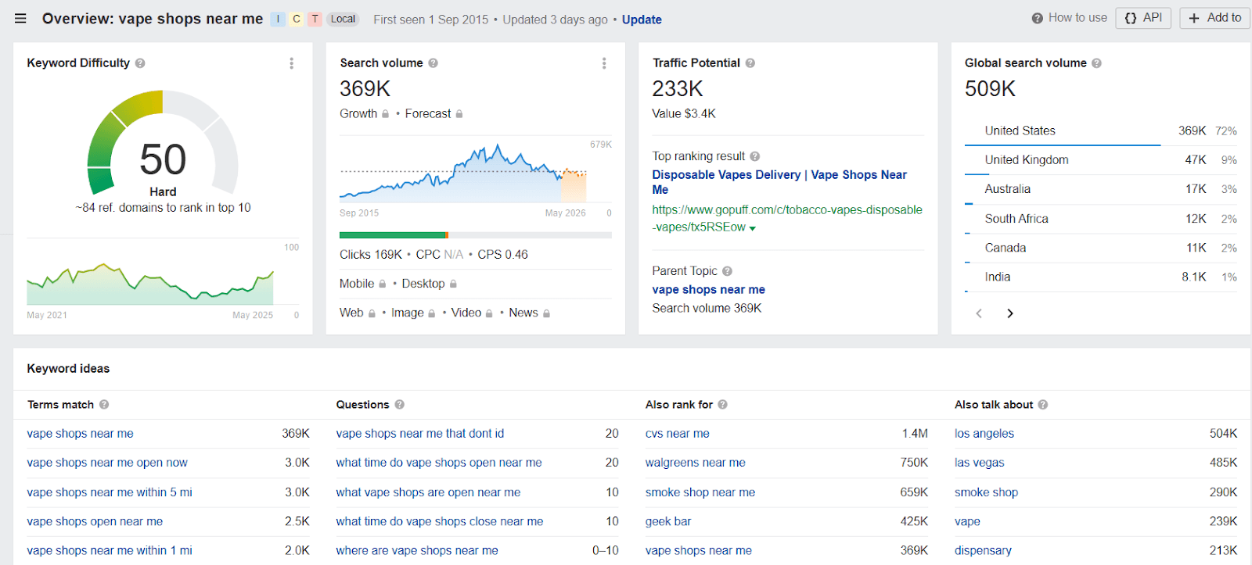Expand the gopuff URL dropdown arrow

[753, 228]
